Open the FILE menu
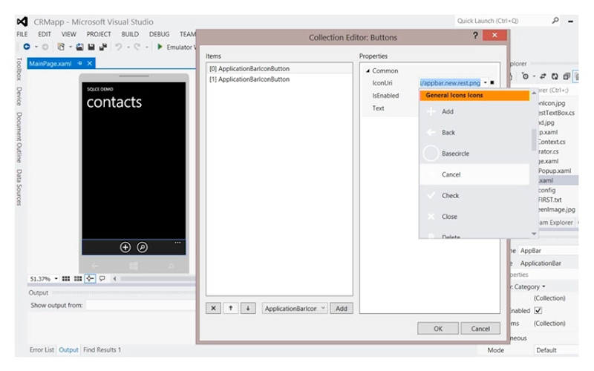The image size is (594, 371). (22, 34)
